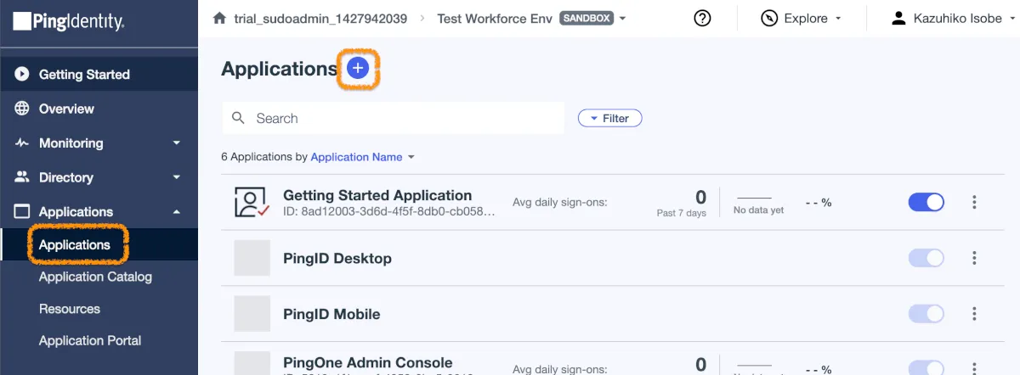This screenshot has width=1020, height=375.
Task: Open more options for PingID Desktop
Action: (x=974, y=258)
